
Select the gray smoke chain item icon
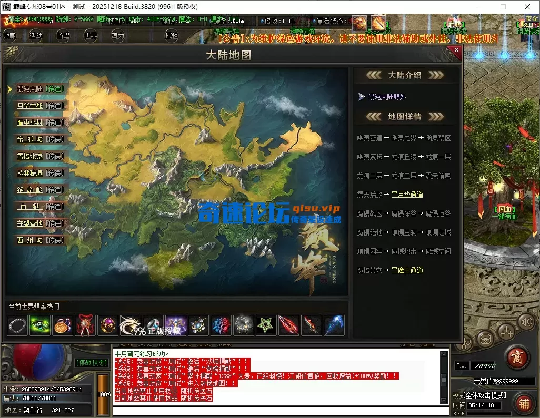pyautogui.click(x=244, y=325)
